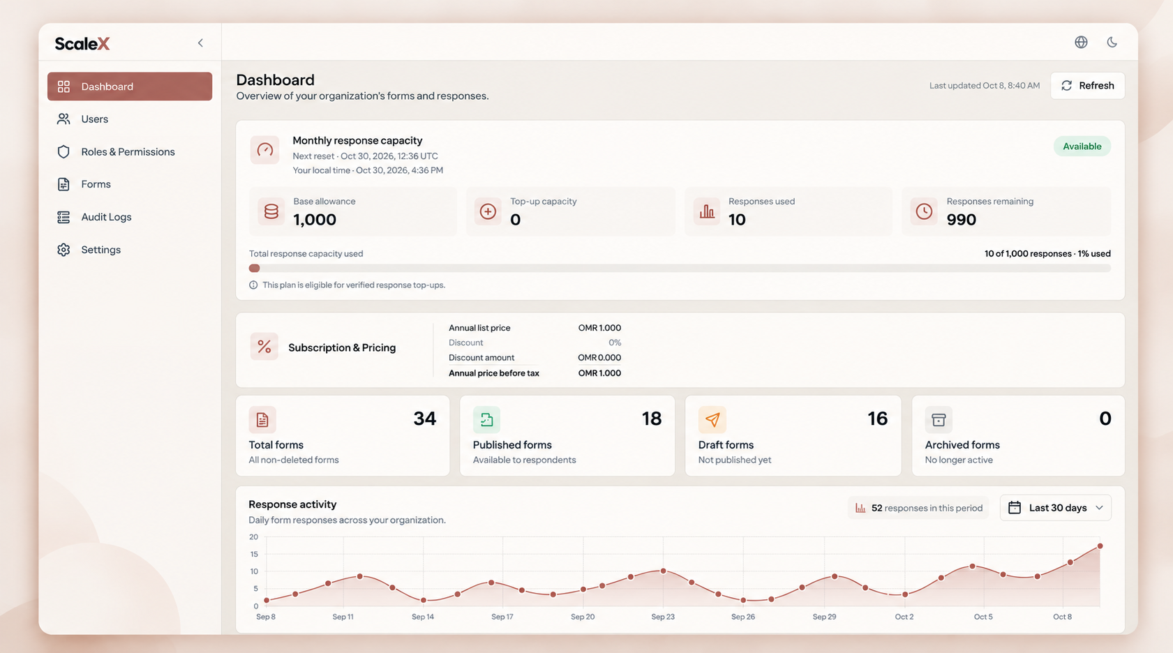Click the '990' responses remaining value

pos(962,220)
